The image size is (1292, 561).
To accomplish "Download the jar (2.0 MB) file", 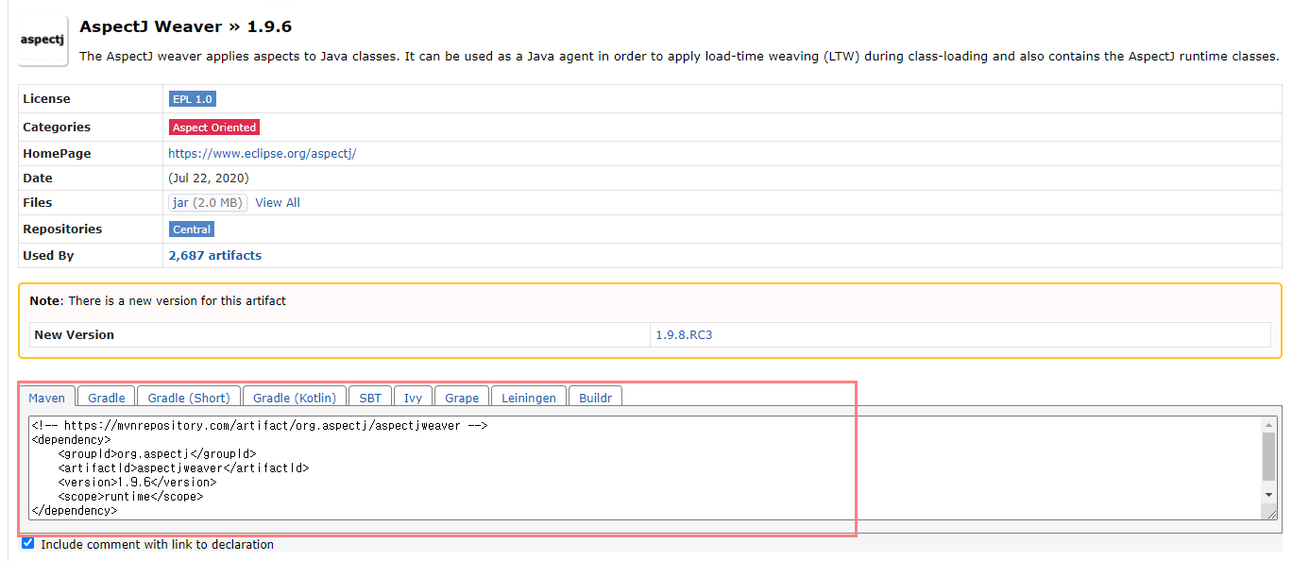I will [x=208, y=202].
